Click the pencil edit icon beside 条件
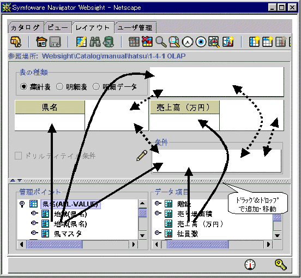The width and height of the screenshot is (301, 278). [142, 156]
